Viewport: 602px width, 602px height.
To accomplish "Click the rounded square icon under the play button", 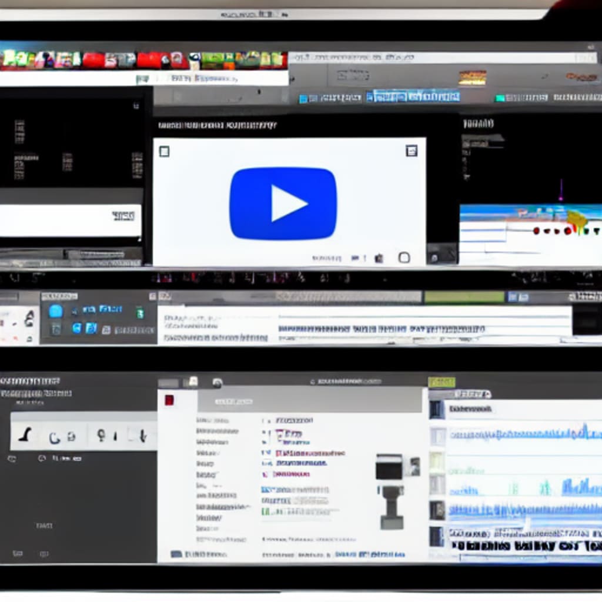I will 404,257.
